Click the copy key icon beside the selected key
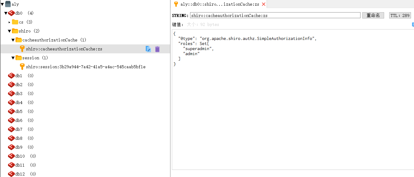The width and height of the screenshot is (414, 177). point(148,49)
